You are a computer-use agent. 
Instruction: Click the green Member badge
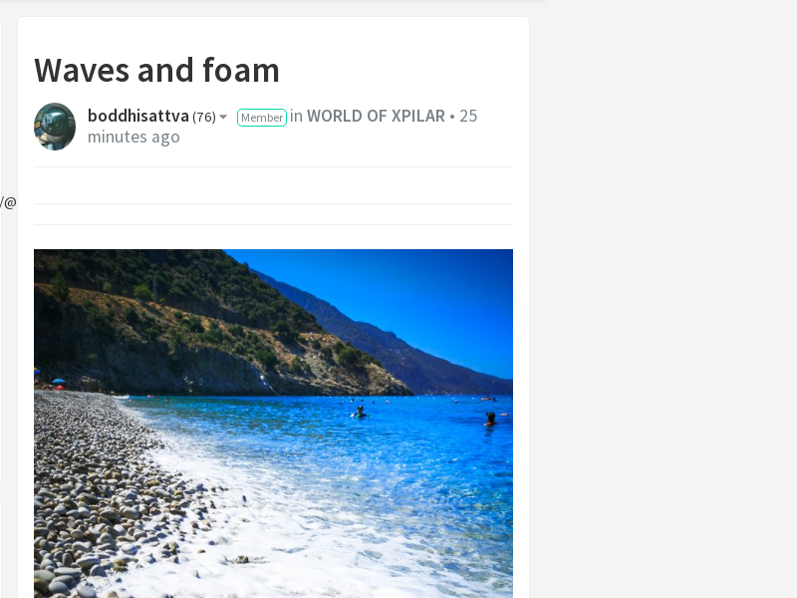[262, 118]
